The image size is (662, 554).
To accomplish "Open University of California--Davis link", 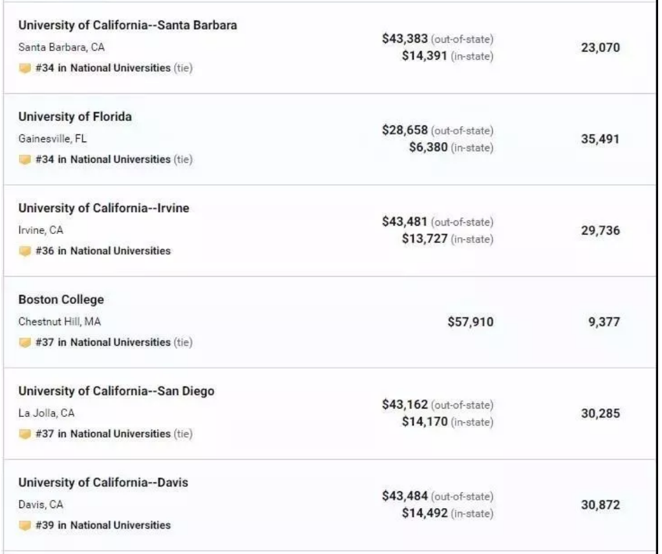I will pyautogui.click(x=103, y=483).
